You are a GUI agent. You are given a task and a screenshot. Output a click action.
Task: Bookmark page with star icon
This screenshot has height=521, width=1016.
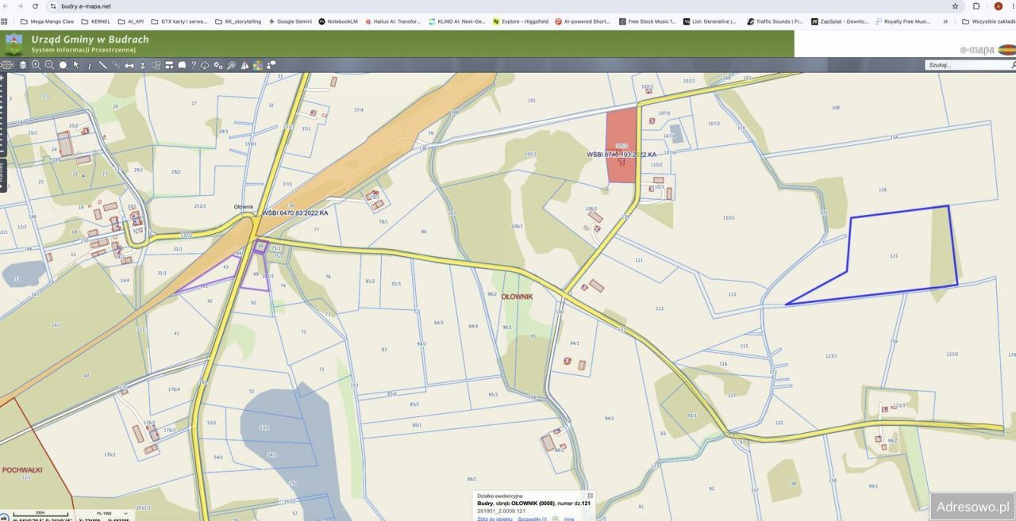(x=955, y=6)
